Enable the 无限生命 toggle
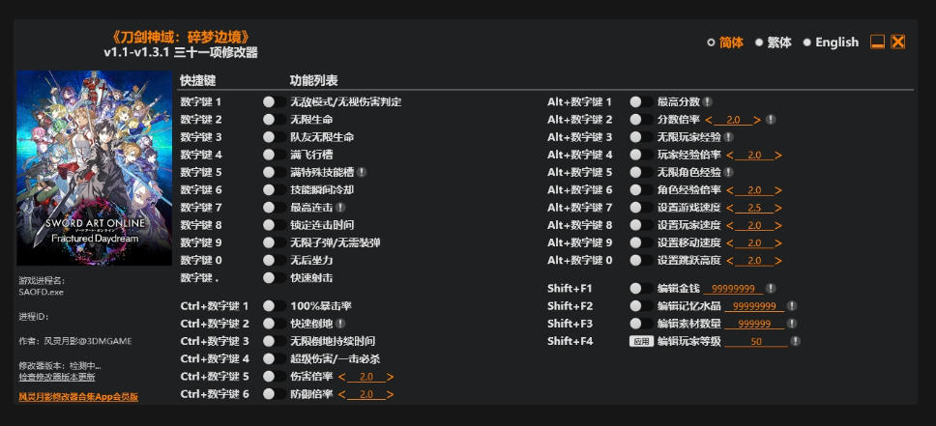Image resolution: width=936 pixels, height=426 pixels. click(x=274, y=120)
